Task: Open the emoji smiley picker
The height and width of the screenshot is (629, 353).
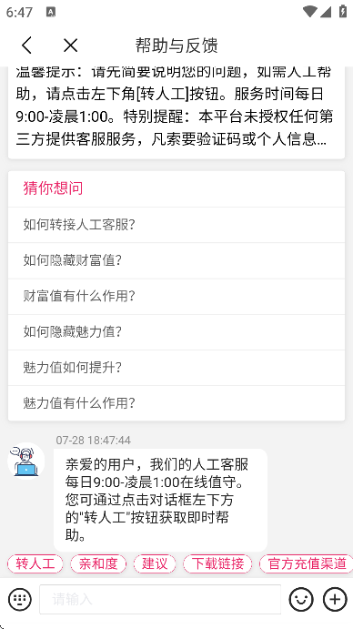Action: click(x=301, y=599)
